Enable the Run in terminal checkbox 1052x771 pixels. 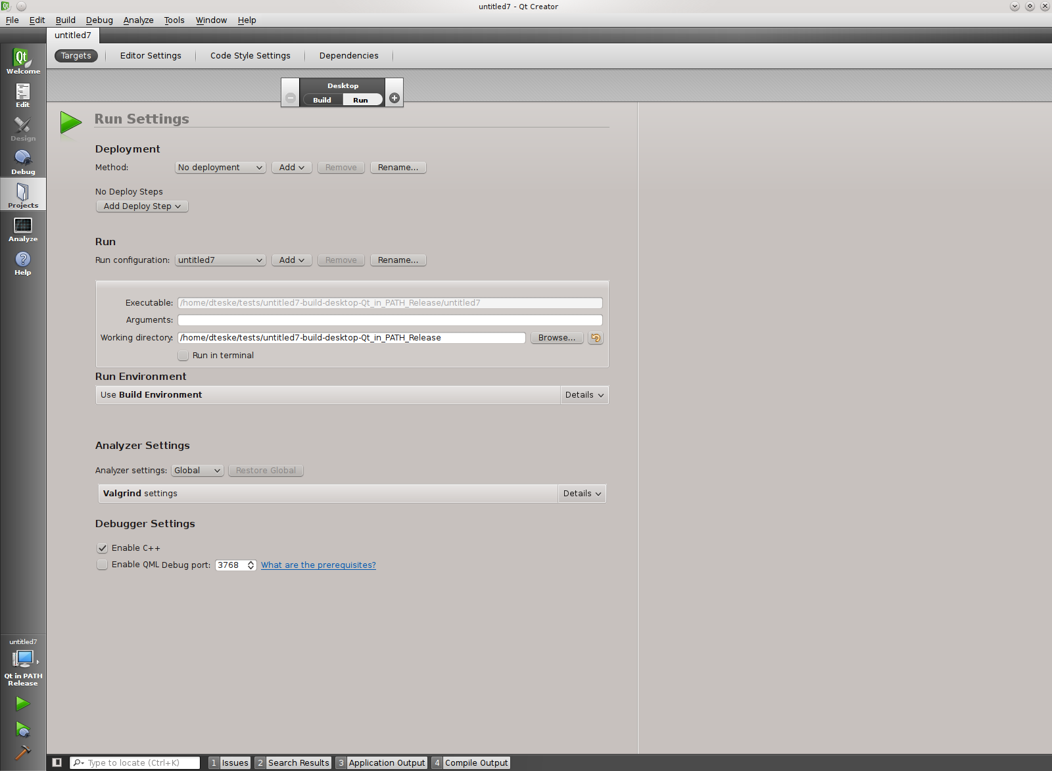point(183,356)
